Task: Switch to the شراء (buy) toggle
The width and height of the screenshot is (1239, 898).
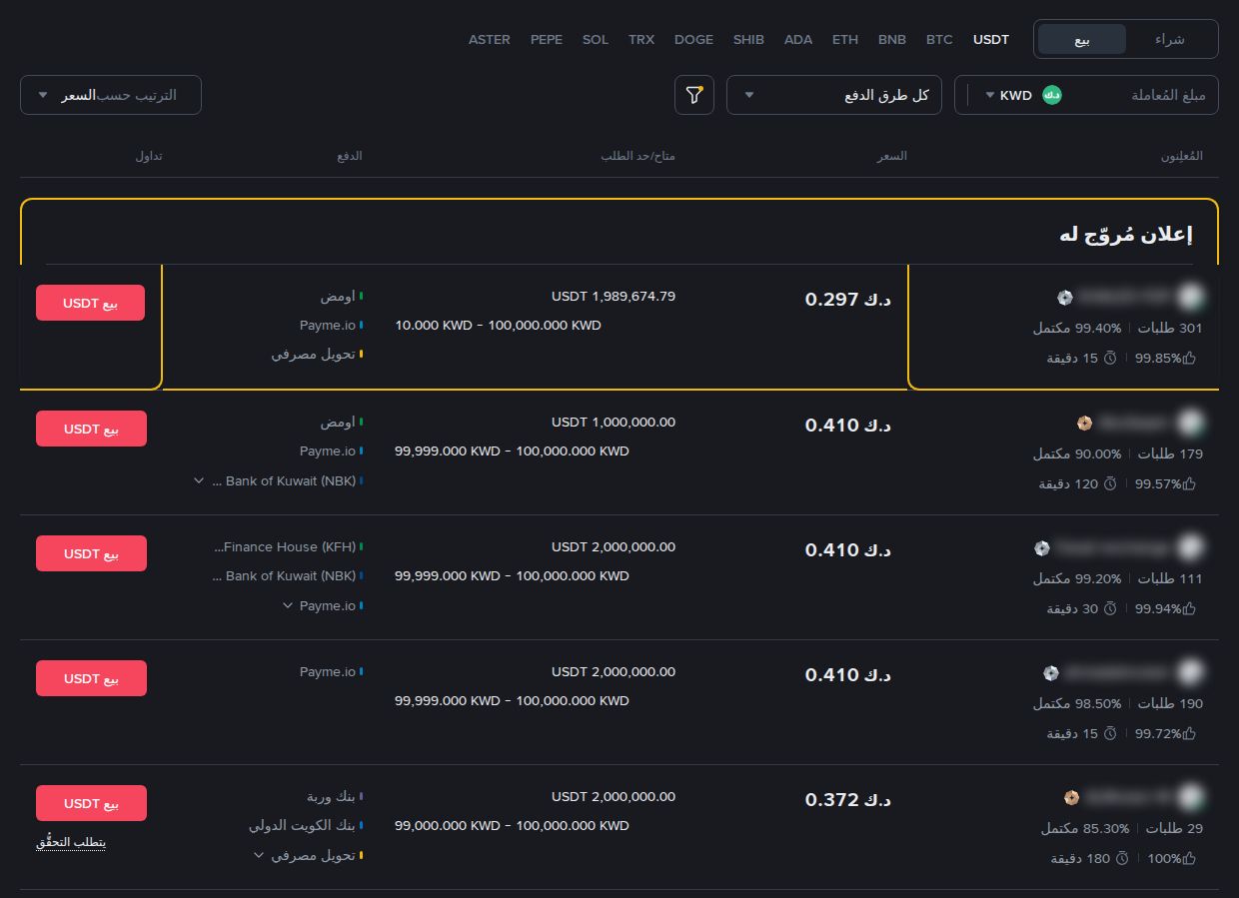Action: 1170,39
